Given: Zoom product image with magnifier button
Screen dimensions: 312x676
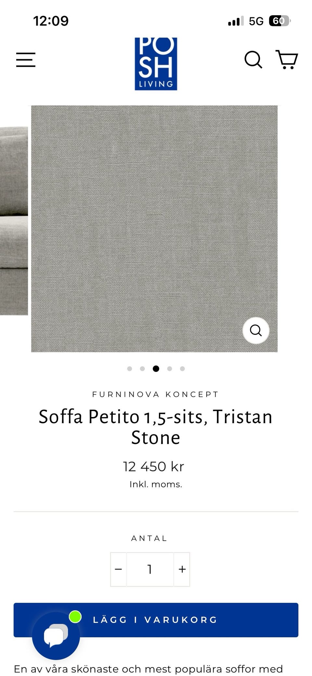Looking at the screenshot, I should click(x=256, y=331).
